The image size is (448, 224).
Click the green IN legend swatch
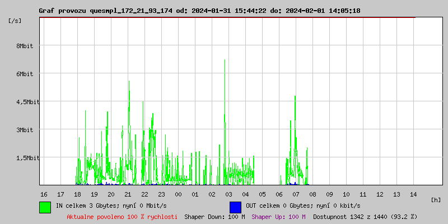point(45,207)
